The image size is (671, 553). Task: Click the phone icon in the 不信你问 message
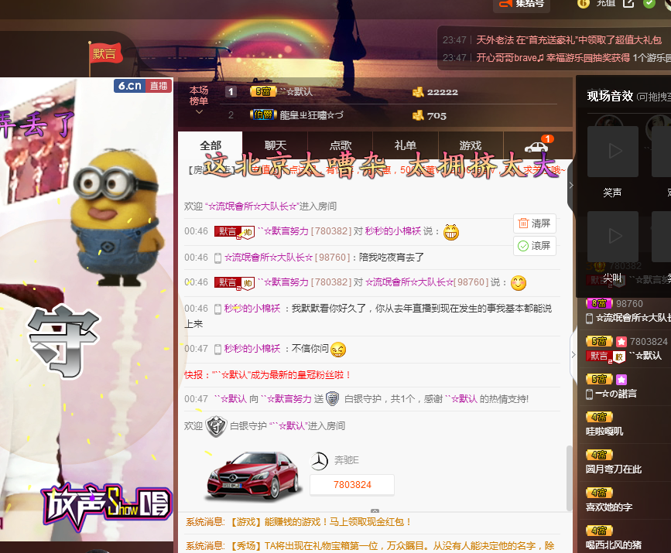click(x=217, y=350)
